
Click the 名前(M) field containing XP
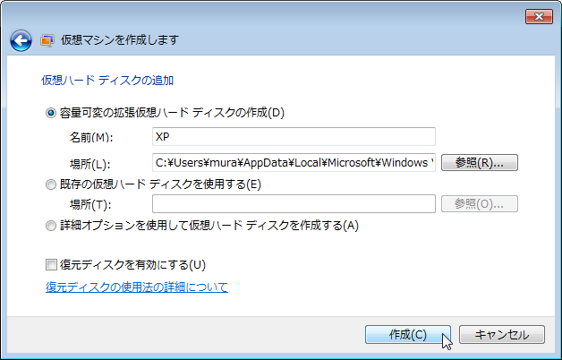(294, 137)
